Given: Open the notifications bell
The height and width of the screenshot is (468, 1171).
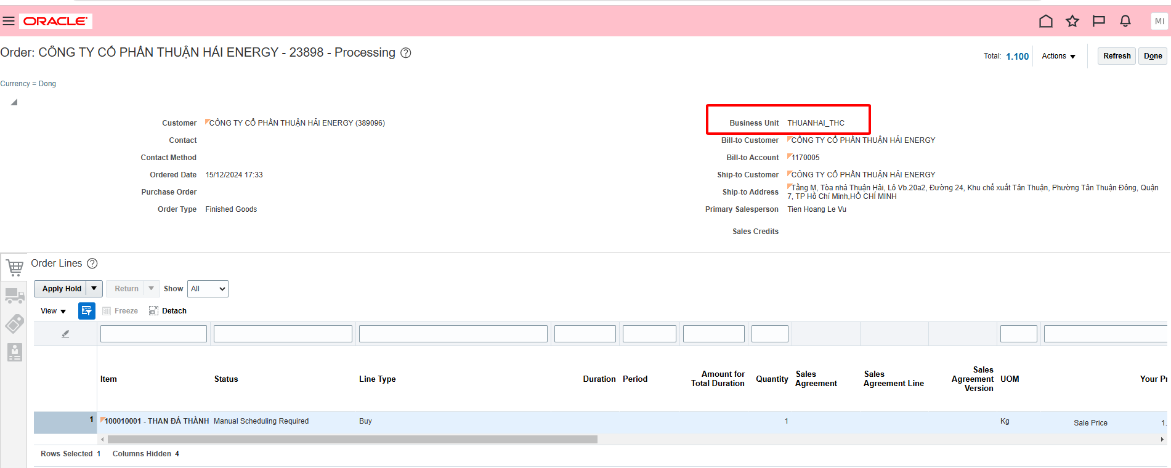Looking at the screenshot, I should pos(1125,21).
